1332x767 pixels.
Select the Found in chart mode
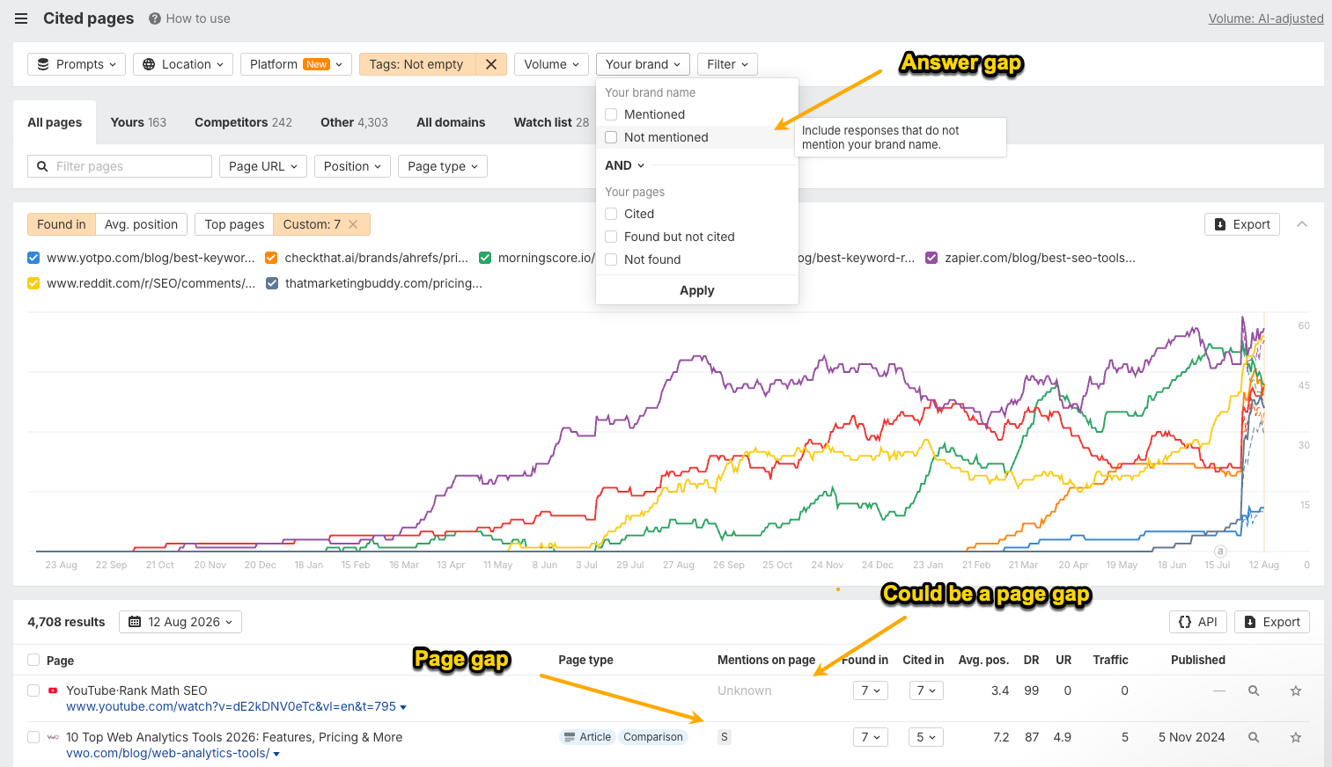[62, 224]
